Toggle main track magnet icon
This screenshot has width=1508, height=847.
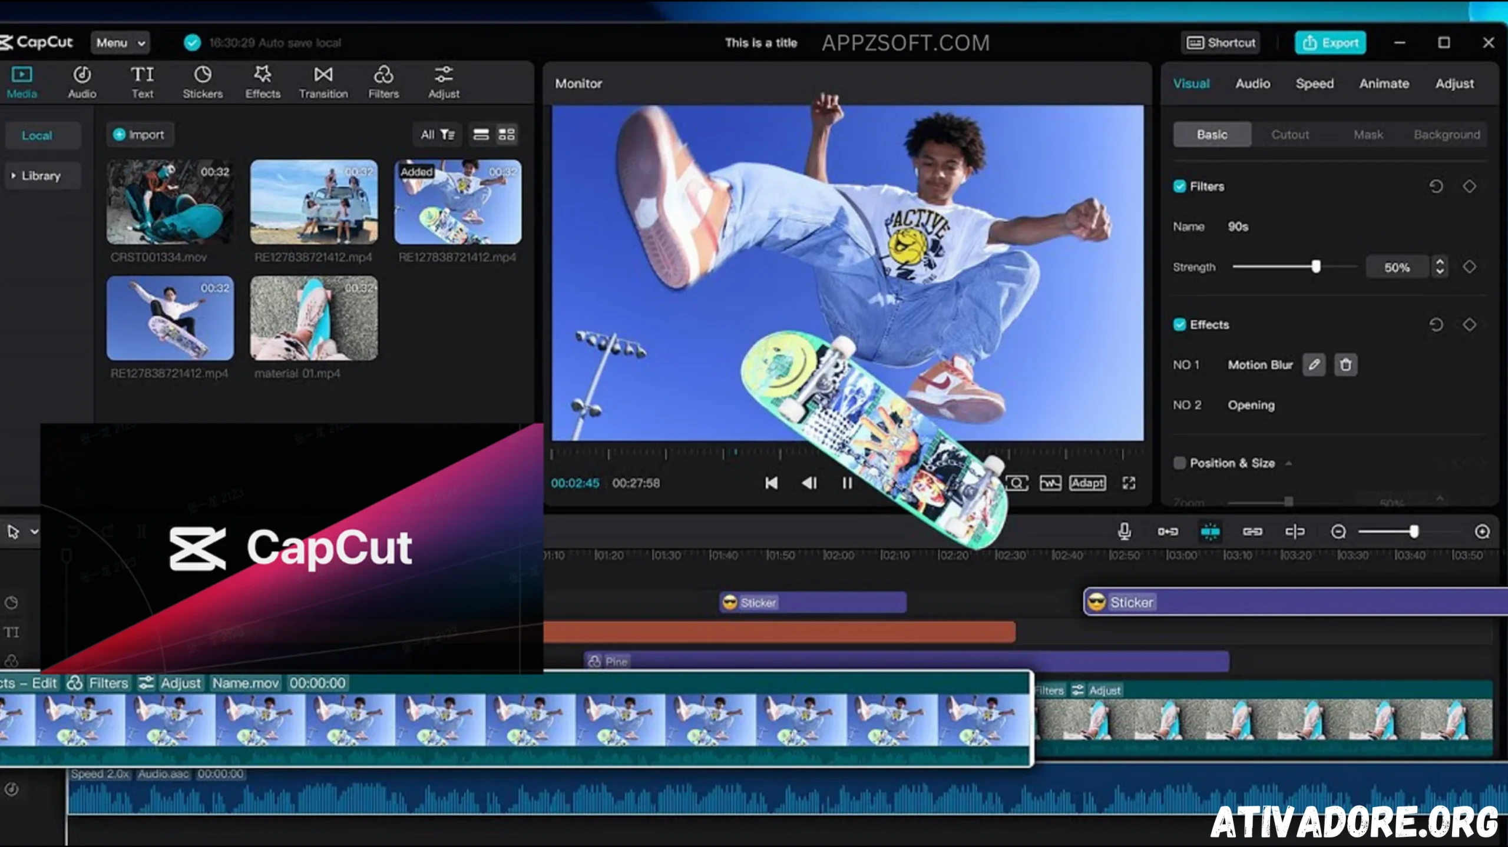click(1168, 532)
